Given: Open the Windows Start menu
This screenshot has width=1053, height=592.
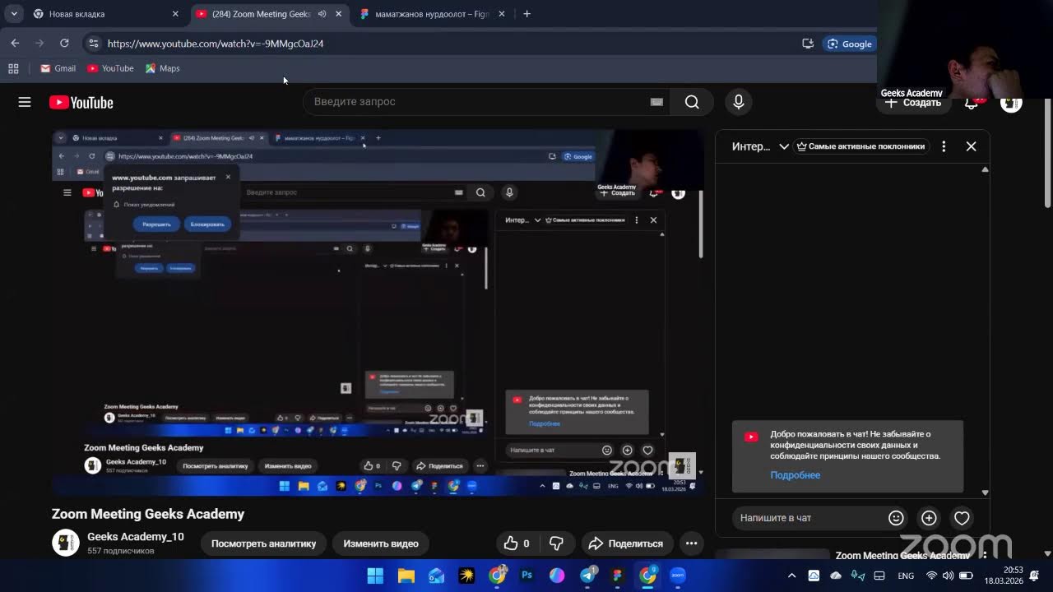Looking at the screenshot, I should click(375, 576).
